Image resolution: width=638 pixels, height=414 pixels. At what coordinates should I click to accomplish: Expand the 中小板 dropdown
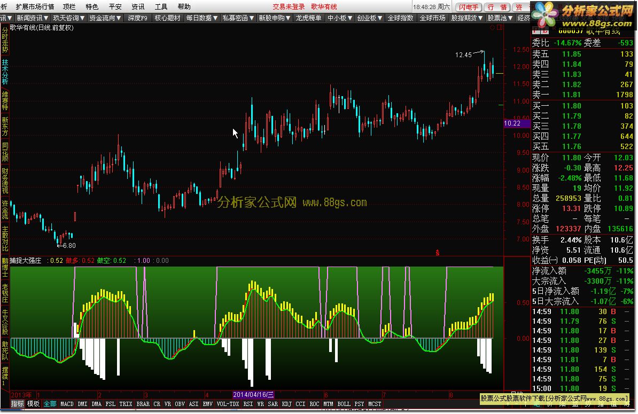coord(340,18)
